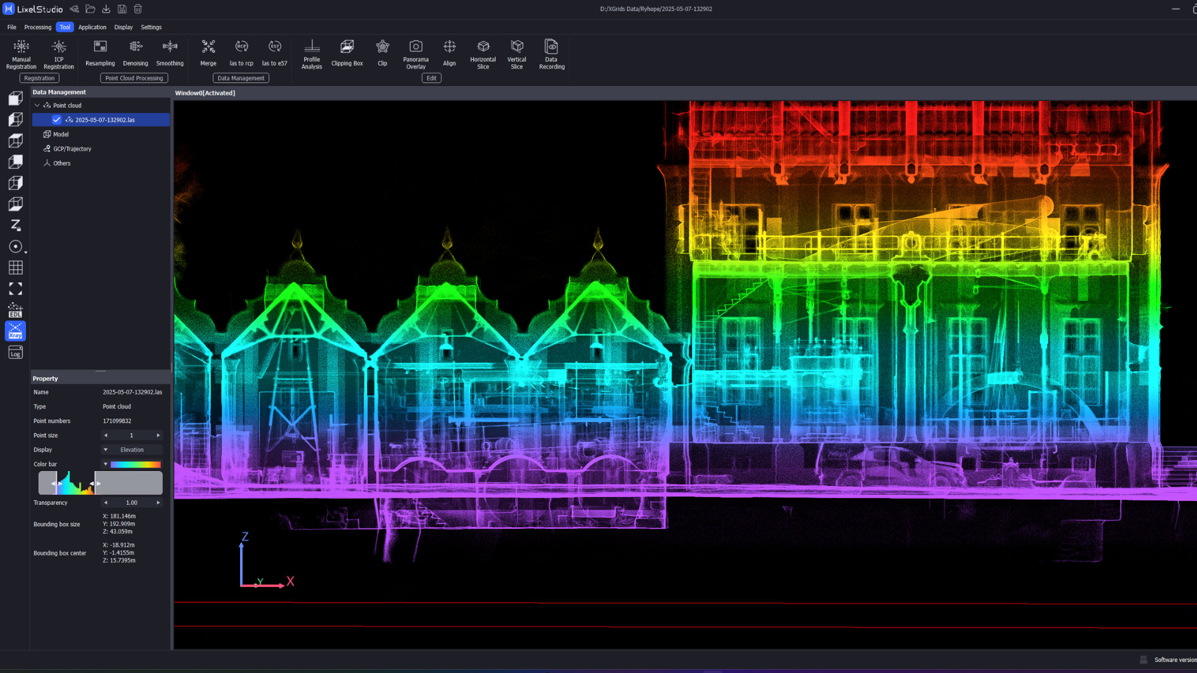Toggle the fullscreen view icon in the sidebar
This screenshot has height=673, width=1197.
pos(15,289)
